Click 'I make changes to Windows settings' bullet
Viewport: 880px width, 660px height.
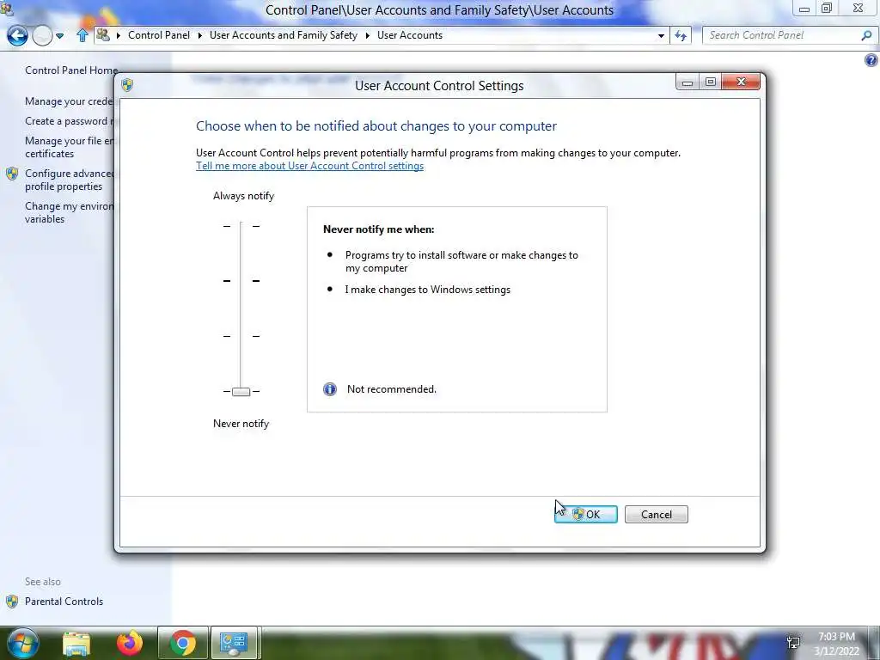428,290
